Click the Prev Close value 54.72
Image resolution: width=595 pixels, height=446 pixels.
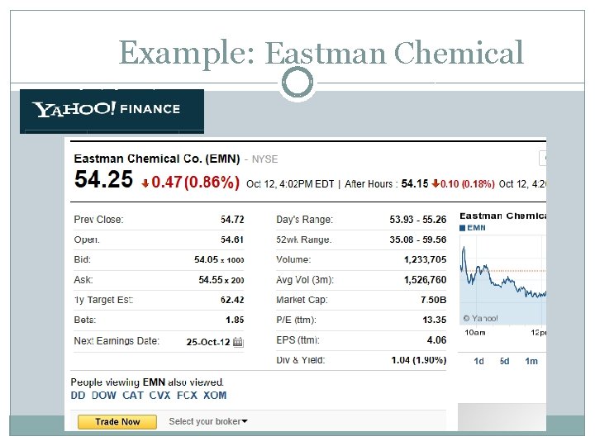point(232,220)
